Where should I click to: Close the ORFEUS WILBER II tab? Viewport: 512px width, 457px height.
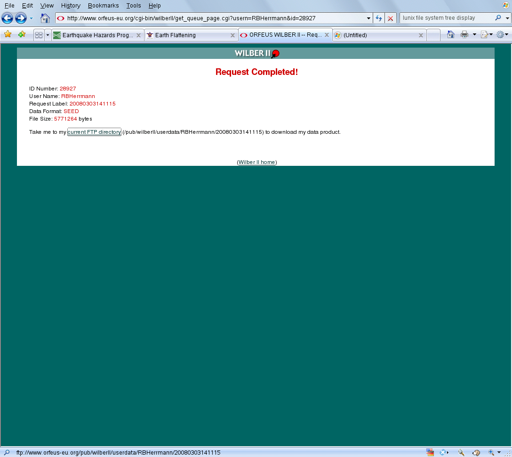(327, 35)
